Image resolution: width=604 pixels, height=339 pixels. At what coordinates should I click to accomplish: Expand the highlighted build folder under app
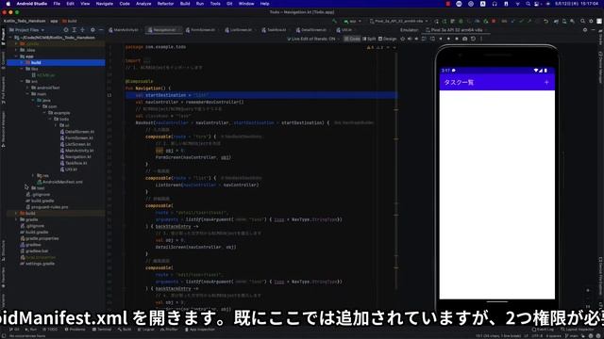click(x=22, y=62)
